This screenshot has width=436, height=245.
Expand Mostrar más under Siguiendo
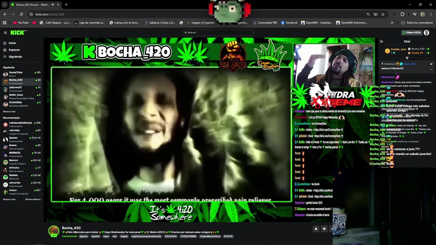(x=9, y=112)
